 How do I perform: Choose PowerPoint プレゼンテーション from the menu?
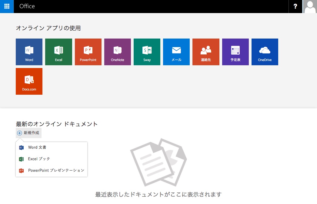pos(52,171)
